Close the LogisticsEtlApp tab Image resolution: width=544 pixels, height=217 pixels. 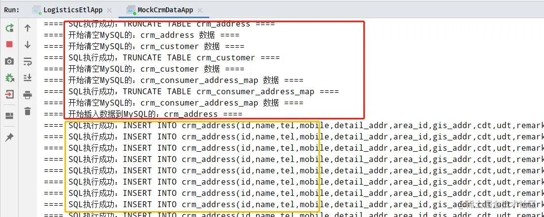(x=109, y=10)
